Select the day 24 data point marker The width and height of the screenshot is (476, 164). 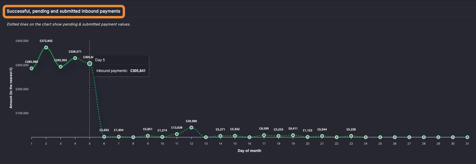click(x=366, y=137)
